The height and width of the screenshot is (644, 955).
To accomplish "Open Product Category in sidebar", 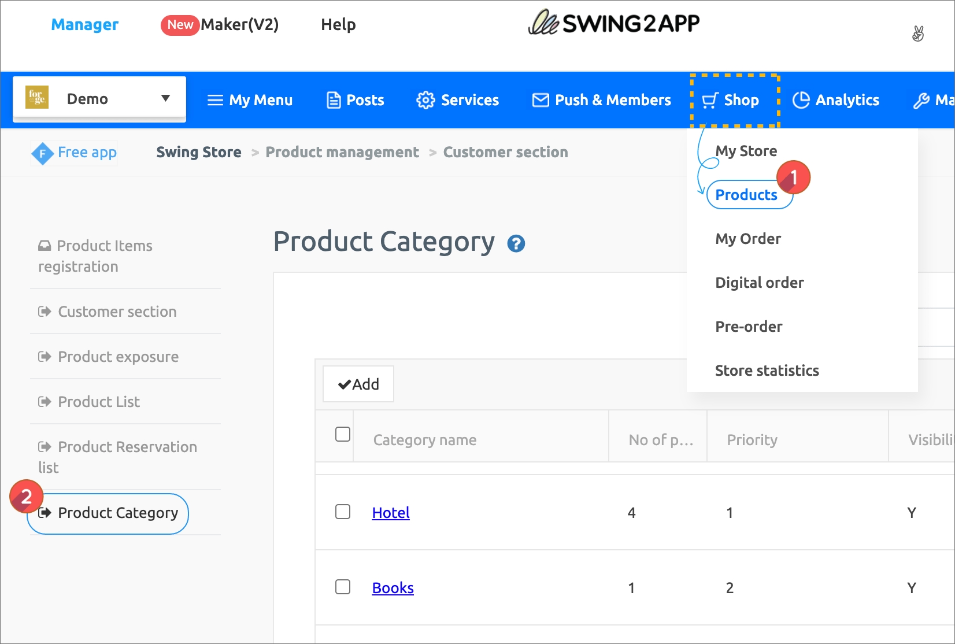I will (108, 513).
